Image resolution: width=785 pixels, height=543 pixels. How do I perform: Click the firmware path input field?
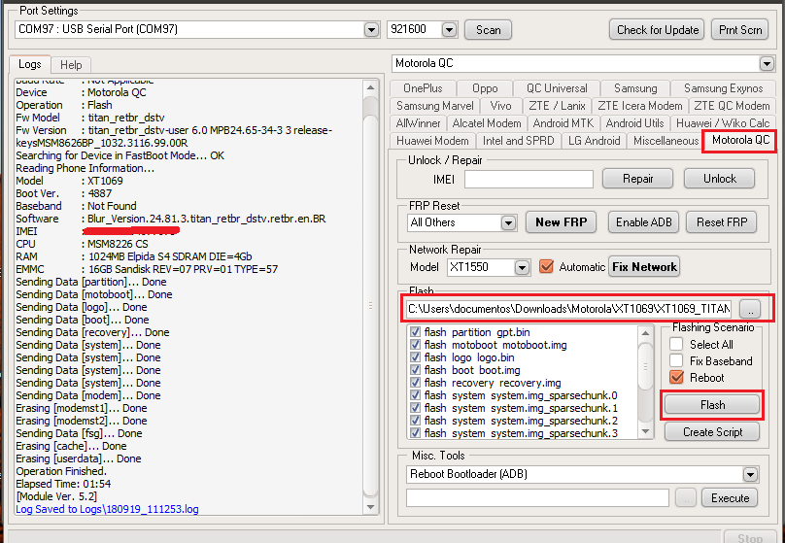tap(569, 309)
